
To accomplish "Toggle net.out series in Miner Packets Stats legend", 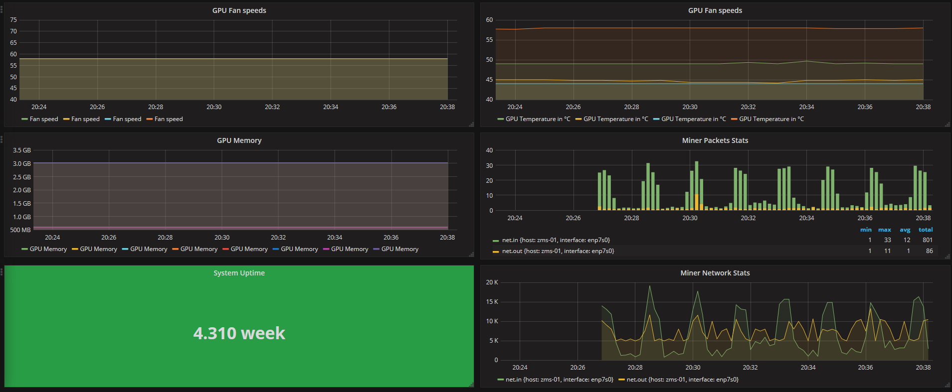I will pyautogui.click(x=558, y=251).
